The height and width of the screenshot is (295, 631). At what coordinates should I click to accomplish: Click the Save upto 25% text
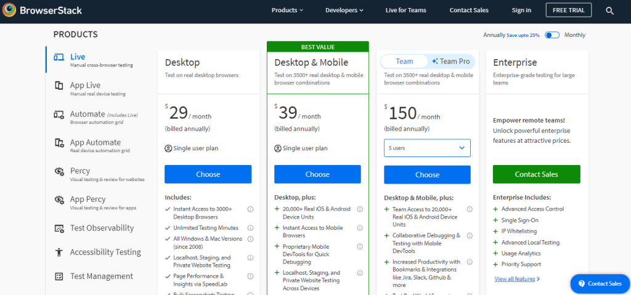click(523, 36)
